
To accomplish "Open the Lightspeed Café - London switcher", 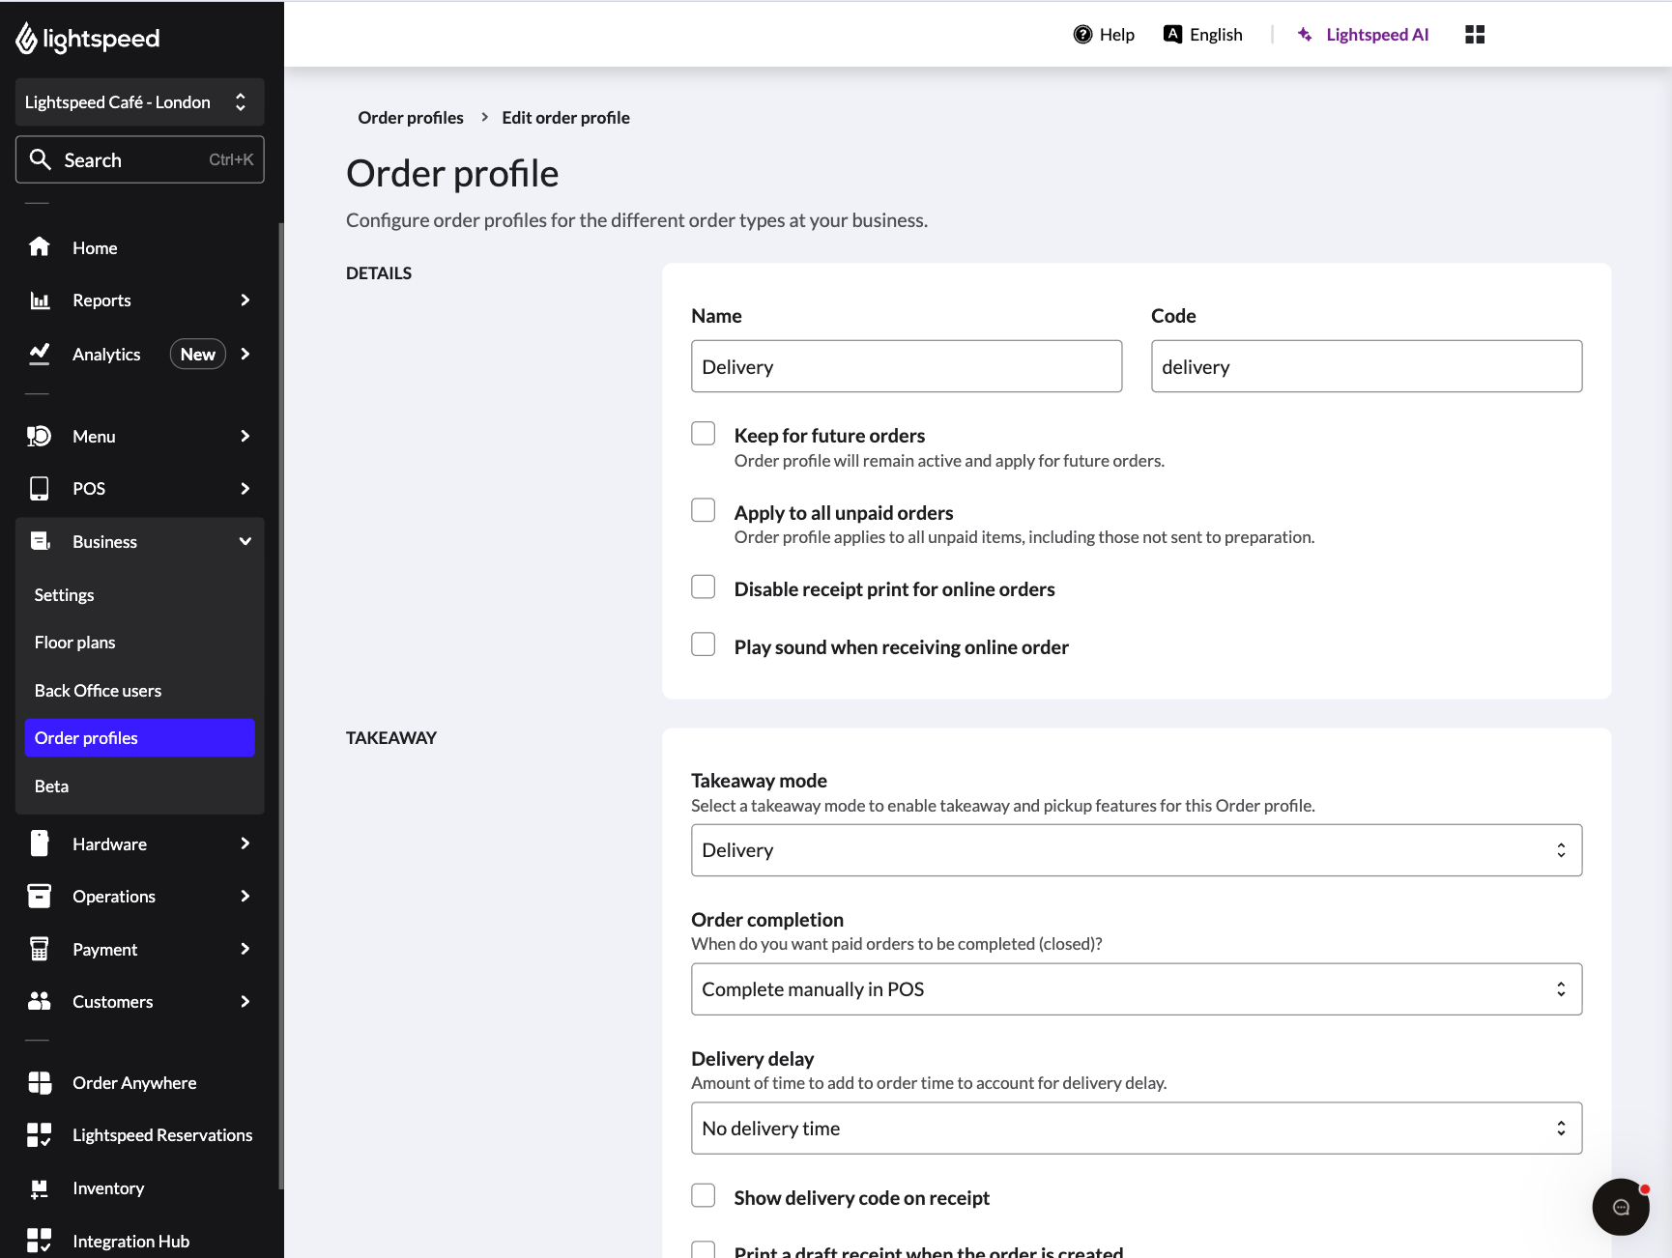I will pyautogui.click(x=139, y=101).
